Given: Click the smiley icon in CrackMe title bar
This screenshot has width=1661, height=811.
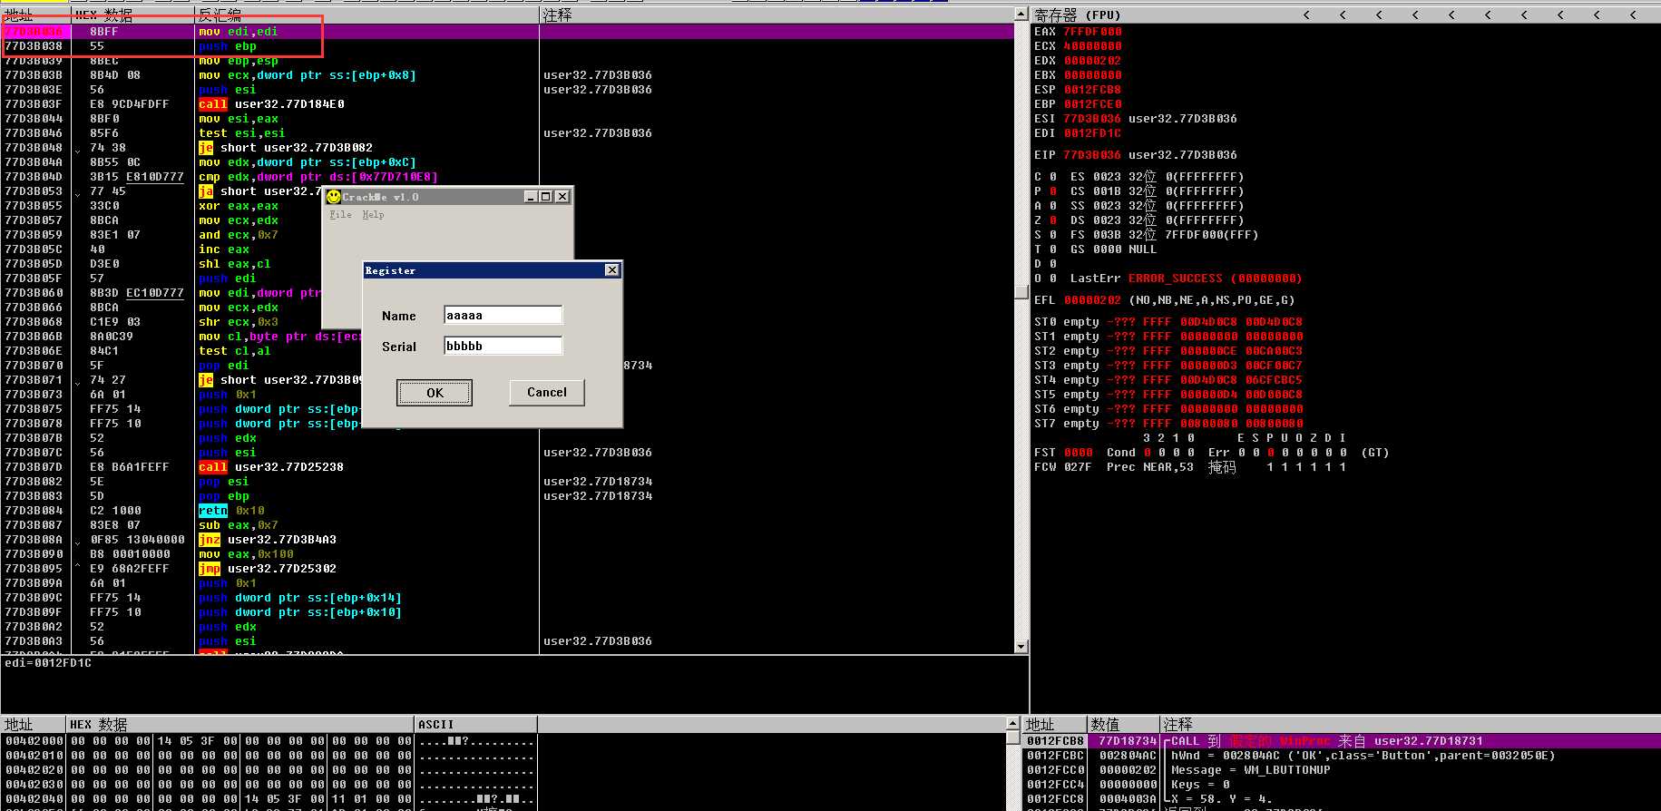Looking at the screenshot, I should pyautogui.click(x=334, y=197).
